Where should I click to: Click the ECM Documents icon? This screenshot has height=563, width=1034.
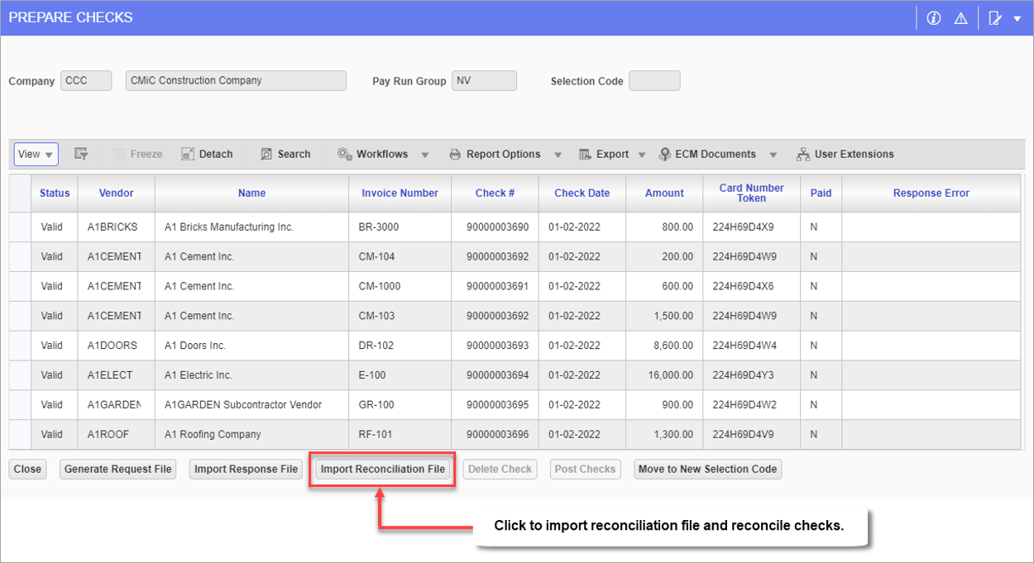(x=665, y=154)
